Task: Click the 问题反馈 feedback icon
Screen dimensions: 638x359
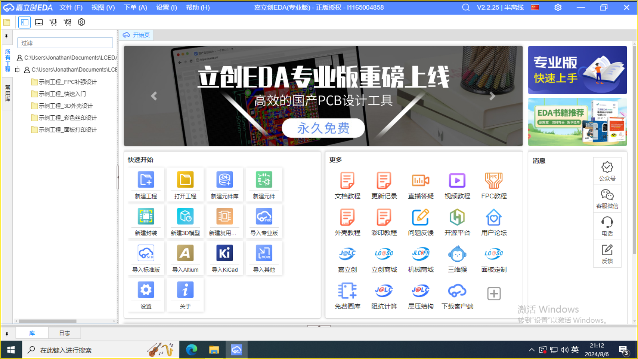Action: coord(421,217)
